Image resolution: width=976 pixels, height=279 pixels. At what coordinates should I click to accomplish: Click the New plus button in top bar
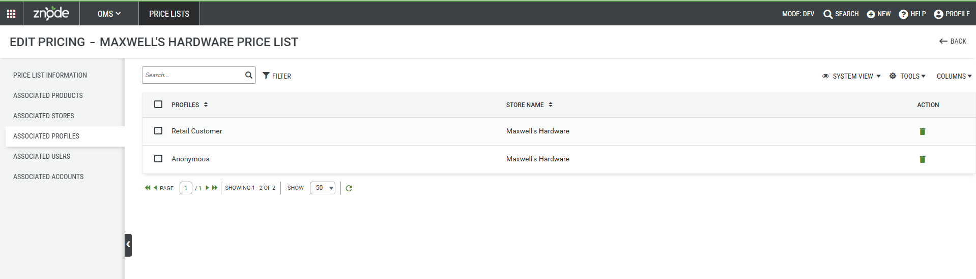pos(879,14)
